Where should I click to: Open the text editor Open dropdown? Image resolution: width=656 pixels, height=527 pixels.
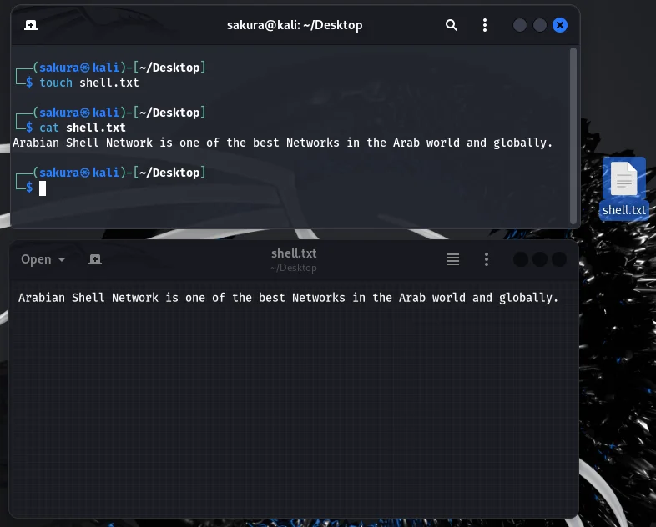pos(43,259)
